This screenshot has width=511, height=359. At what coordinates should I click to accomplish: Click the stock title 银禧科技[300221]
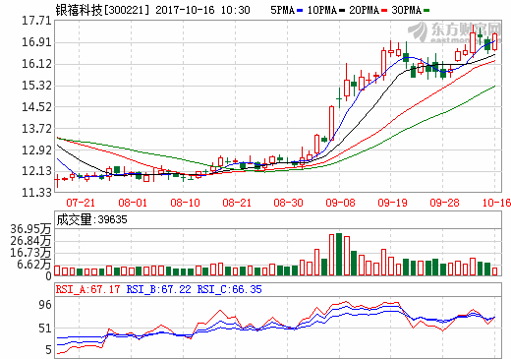click(x=102, y=10)
